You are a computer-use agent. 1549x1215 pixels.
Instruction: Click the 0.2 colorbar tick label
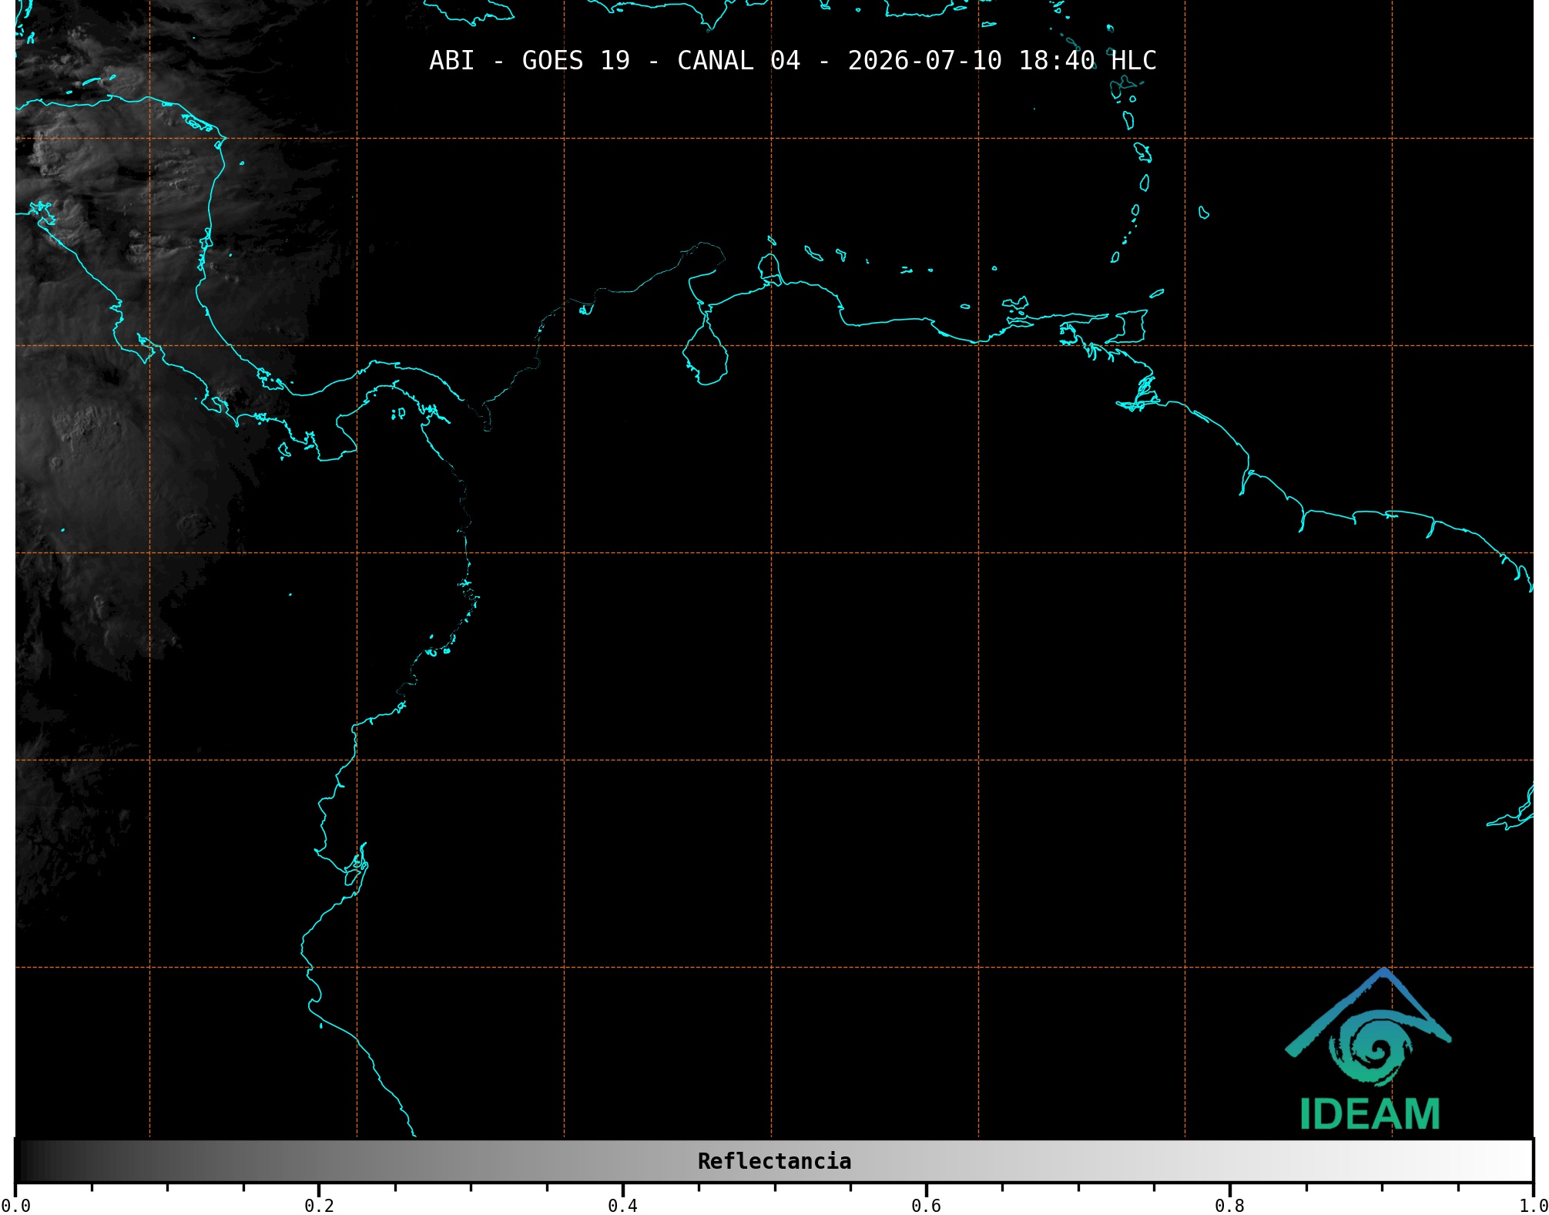pyautogui.click(x=319, y=1205)
